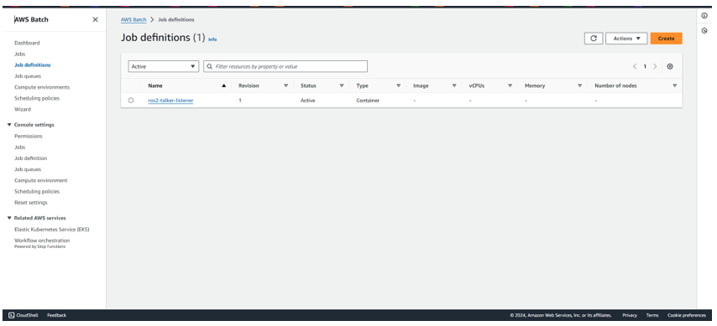Open Jobs under AWS Batch sidebar

19,54
